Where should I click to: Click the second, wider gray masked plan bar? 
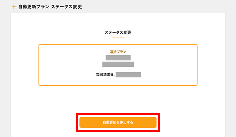tap(118, 64)
